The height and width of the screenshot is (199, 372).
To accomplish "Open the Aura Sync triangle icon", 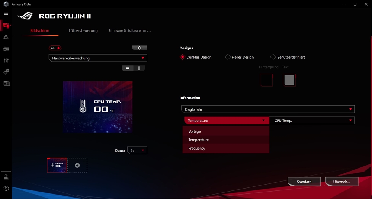I will tap(6, 37).
